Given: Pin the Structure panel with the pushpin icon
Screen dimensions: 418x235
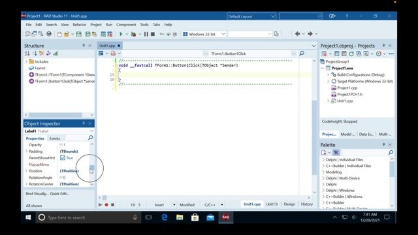Looking at the screenshot, I should point(84,46).
